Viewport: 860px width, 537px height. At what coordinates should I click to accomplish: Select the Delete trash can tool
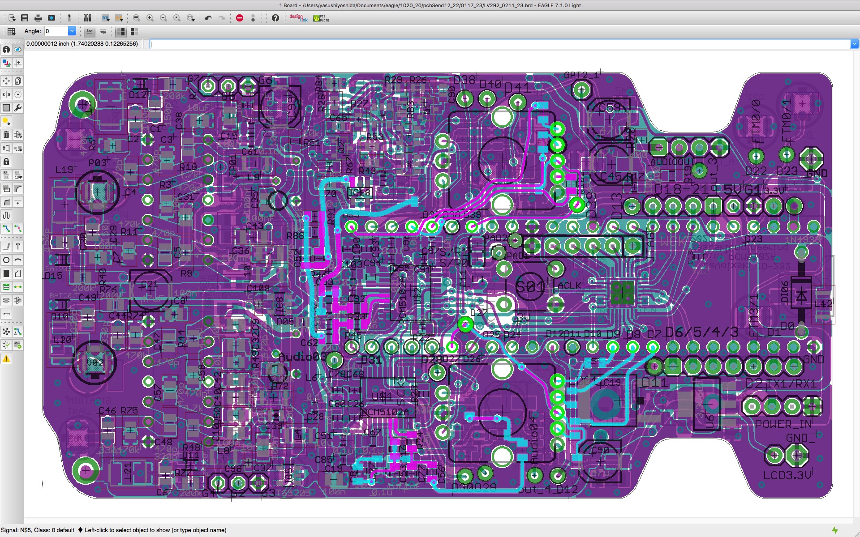click(x=6, y=135)
